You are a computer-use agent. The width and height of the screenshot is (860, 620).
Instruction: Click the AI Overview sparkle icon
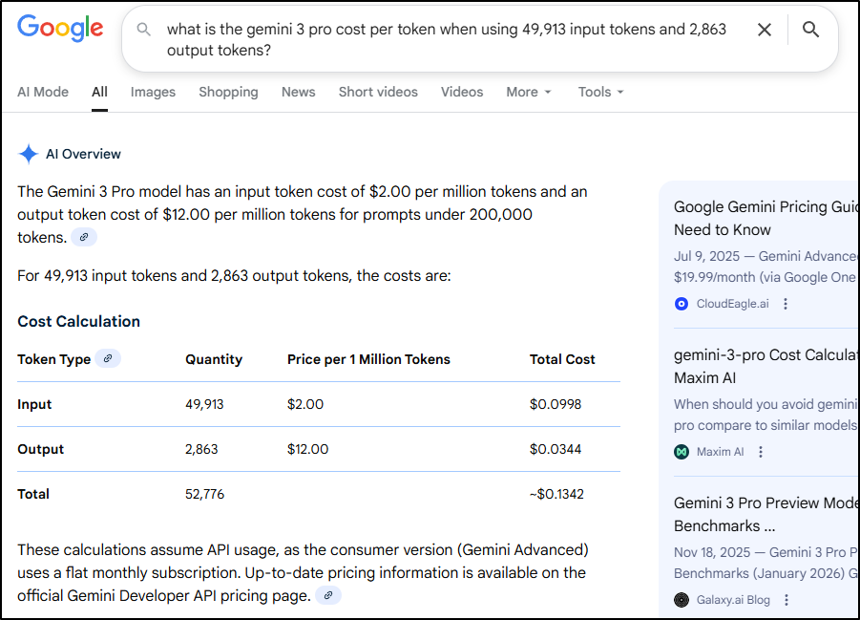(x=29, y=154)
